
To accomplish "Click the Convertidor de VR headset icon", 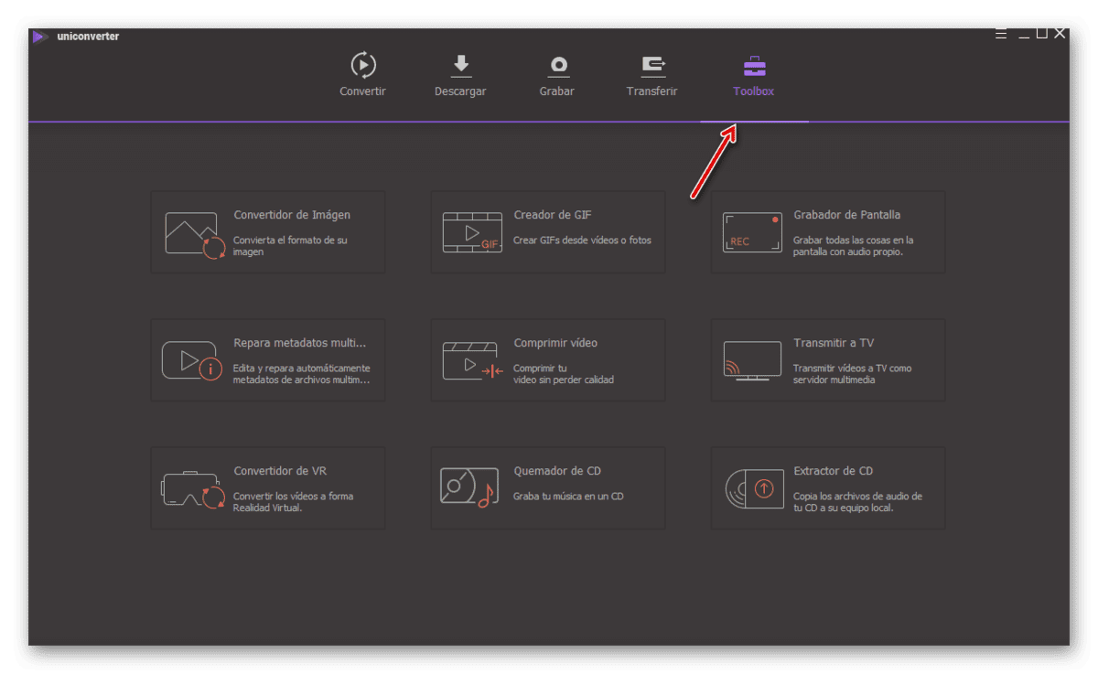I will tap(193, 489).
